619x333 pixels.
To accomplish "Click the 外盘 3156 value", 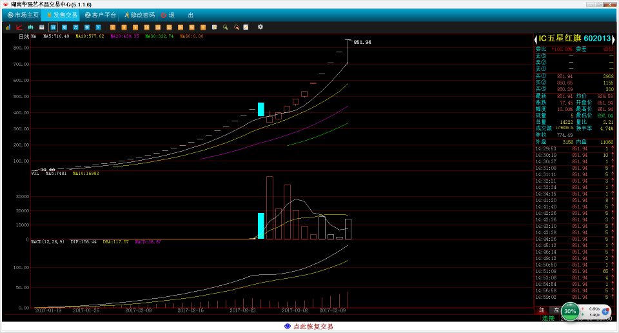I will point(567,142).
